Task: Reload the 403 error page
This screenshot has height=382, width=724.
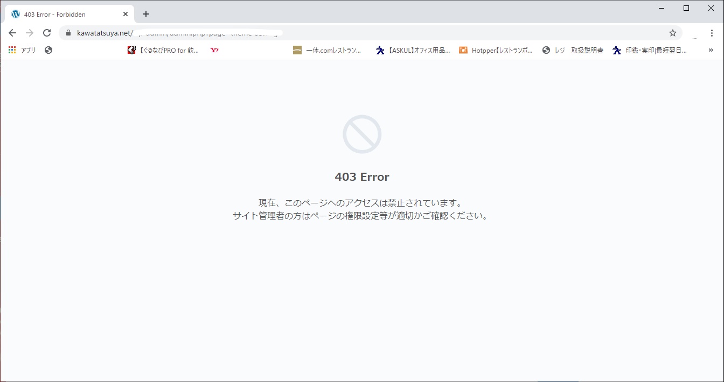Action: point(47,33)
